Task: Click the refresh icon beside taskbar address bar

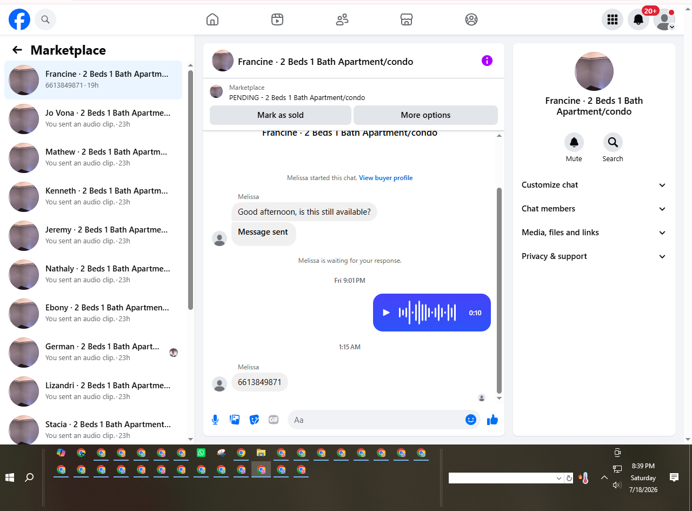Action: (569, 478)
